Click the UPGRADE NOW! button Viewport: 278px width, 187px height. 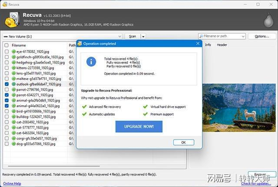click(x=139, y=127)
